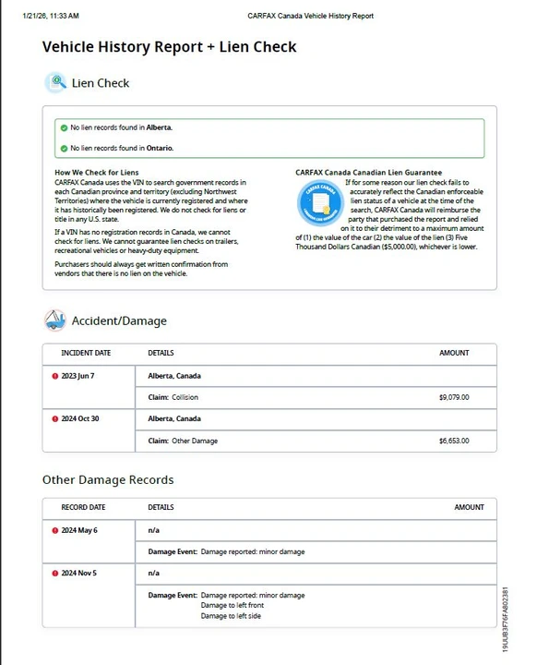The height and width of the screenshot is (665, 537).
Task: Click the page header 'CARFAX Canada Vehicle History Report'
Action: [311, 16]
